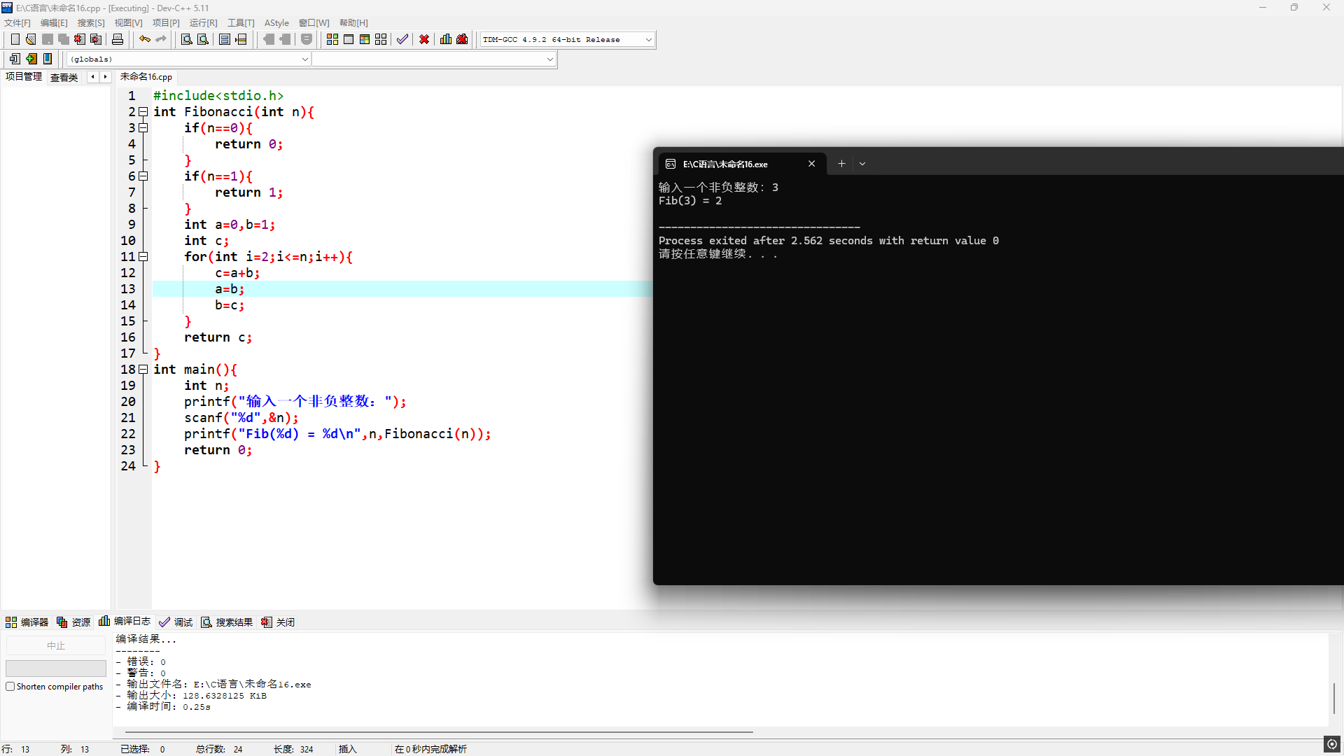The image size is (1344, 756).
Task: Click the New file toolbar icon
Action: (15, 40)
